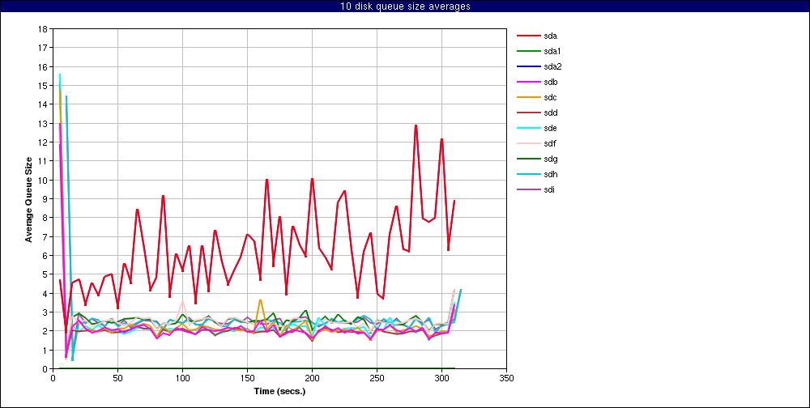
Task: Select the "sda2" legend label
Action: click(x=552, y=66)
